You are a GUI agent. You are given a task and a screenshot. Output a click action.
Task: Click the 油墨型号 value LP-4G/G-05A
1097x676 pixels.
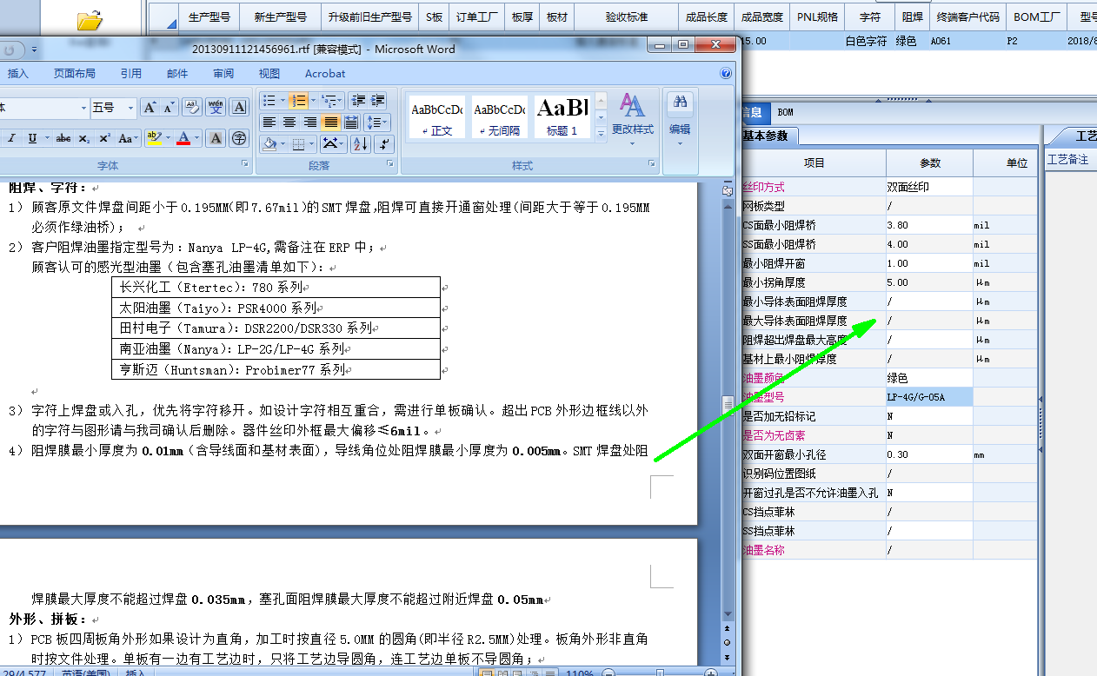[x=929, y=397]
